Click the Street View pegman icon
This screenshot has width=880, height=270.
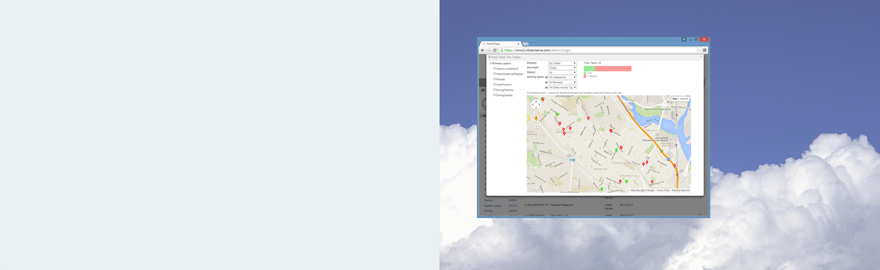tap(536, 118)
